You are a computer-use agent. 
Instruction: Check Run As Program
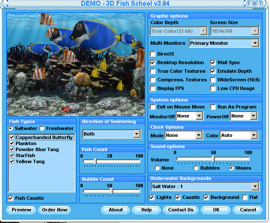(213, 107)
